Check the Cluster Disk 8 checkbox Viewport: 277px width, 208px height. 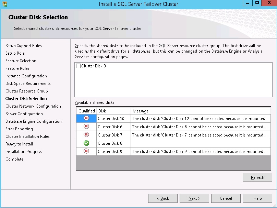click(x=78, y=66)
